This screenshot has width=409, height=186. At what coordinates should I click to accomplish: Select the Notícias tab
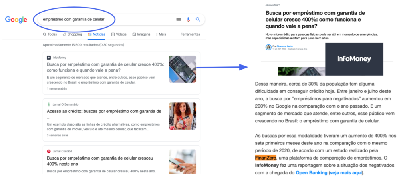point(97,34)
